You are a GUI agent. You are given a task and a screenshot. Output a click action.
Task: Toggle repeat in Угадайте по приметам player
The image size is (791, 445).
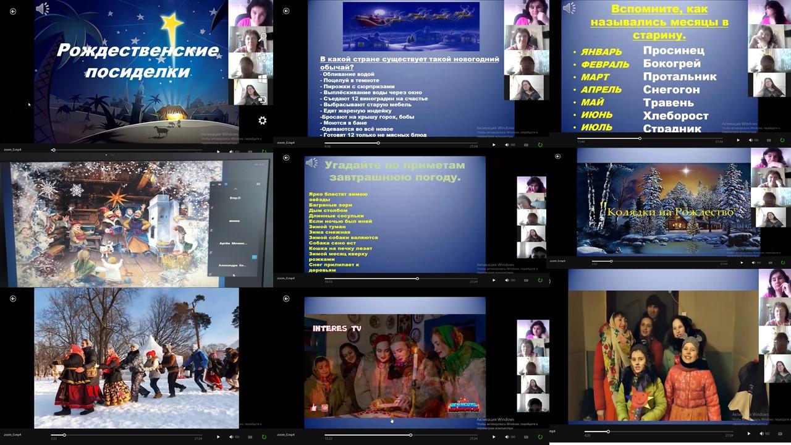540,280
